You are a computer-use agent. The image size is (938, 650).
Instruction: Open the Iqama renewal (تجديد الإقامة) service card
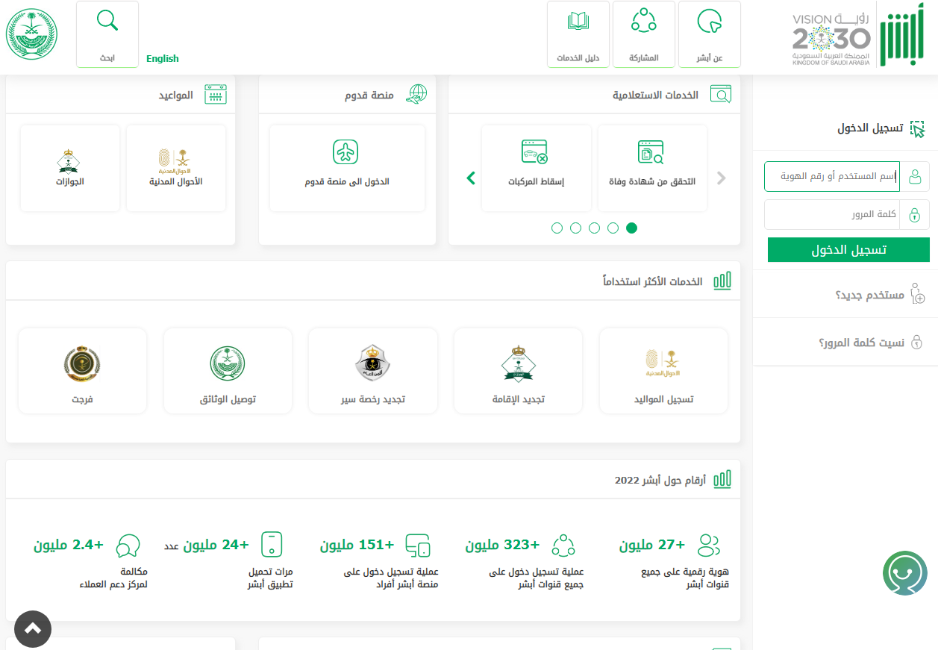point(518,371)
